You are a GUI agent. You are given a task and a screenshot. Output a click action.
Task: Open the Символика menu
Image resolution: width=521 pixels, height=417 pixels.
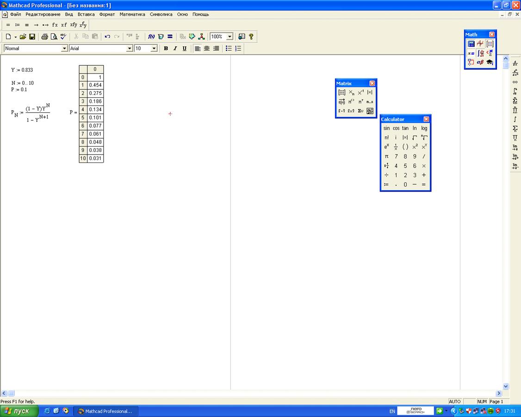[161, 14]
